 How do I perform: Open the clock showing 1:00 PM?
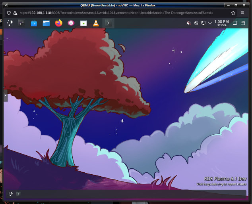click(221, 23)
